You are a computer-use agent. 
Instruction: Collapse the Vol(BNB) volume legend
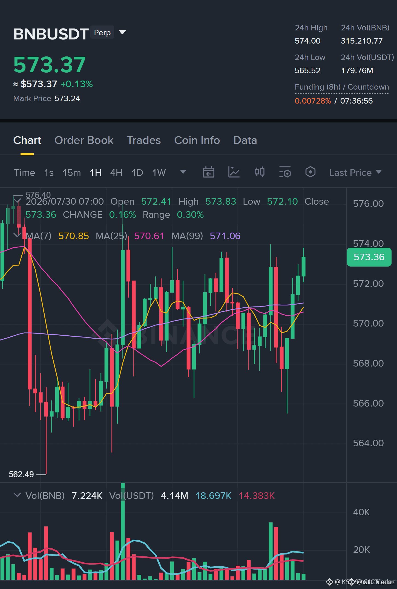17,495
